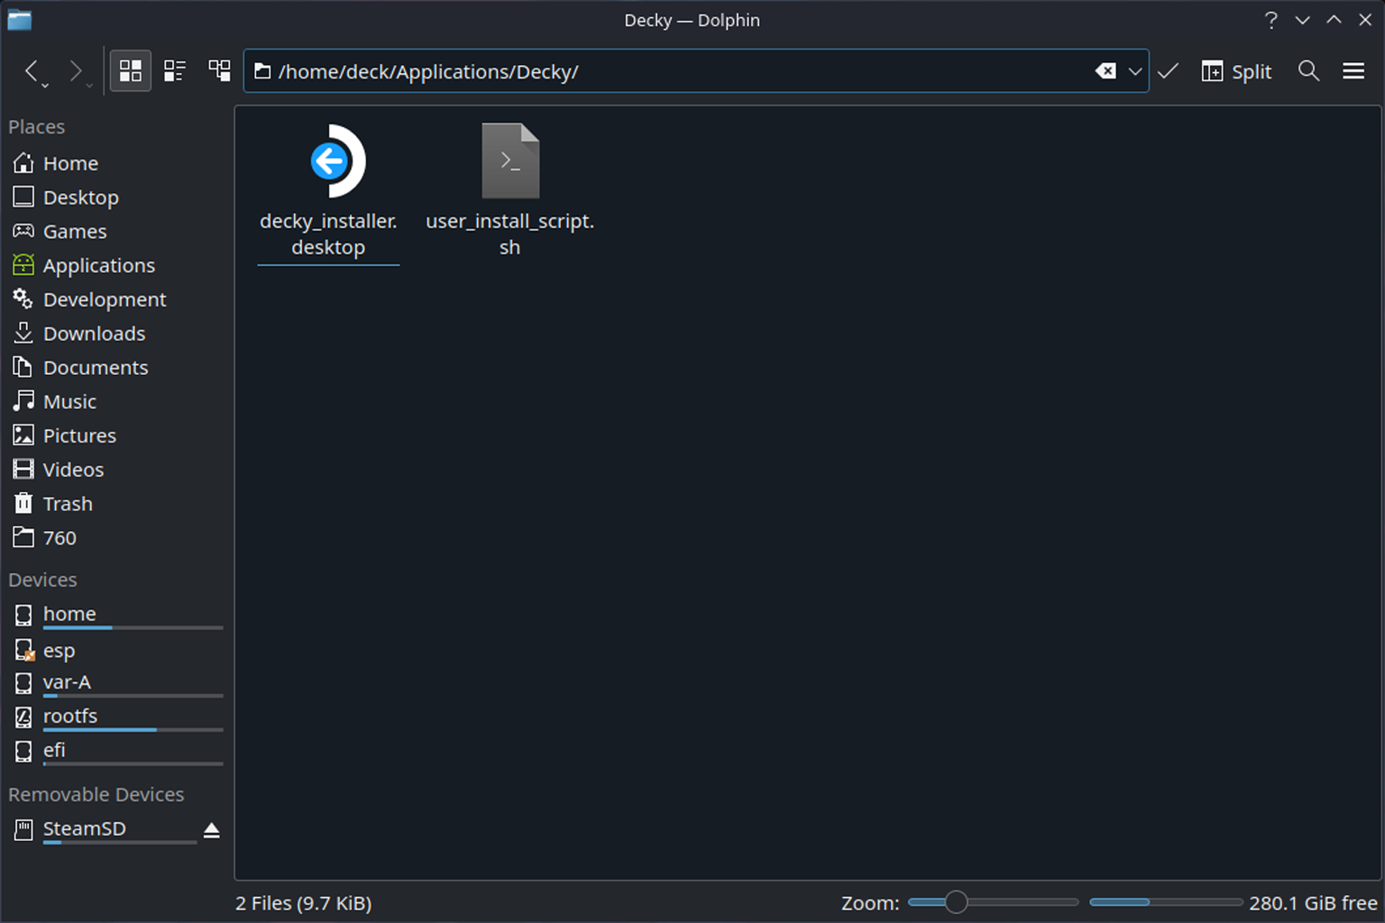Adjust the zoom slider
This screenshot has width=1385, height=923.
point(956,902)
